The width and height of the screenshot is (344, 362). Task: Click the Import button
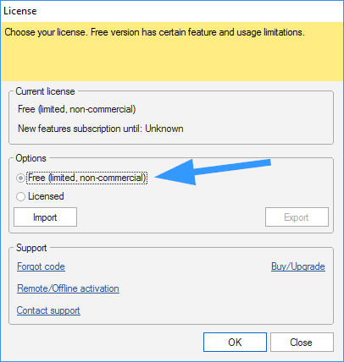click(45, 217)
